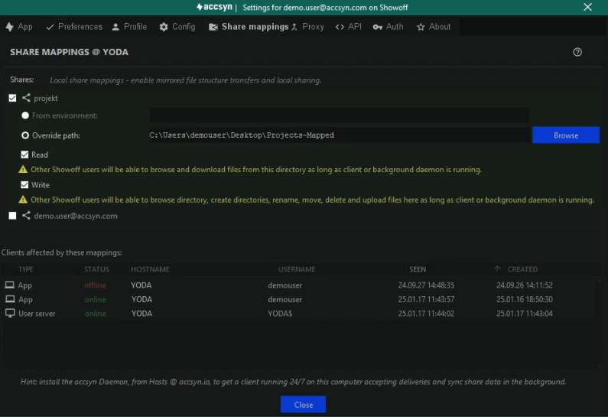Viewport: 608px width, 417px height.
Task: Sort by the HOSTNAME column header
Action: (150, 269)
